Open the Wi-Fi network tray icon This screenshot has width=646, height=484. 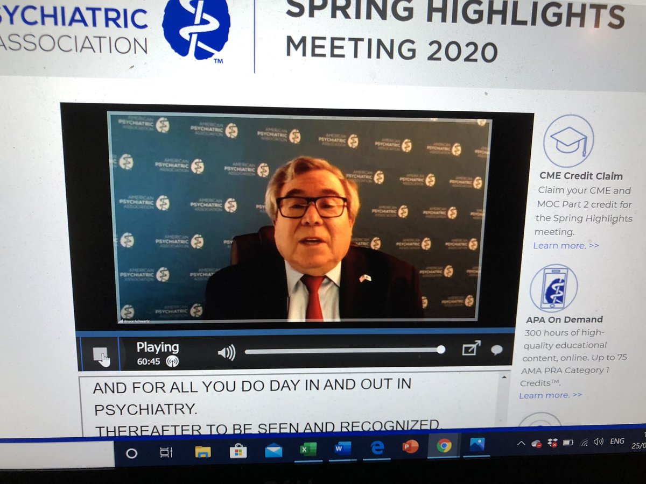[584, 443]
